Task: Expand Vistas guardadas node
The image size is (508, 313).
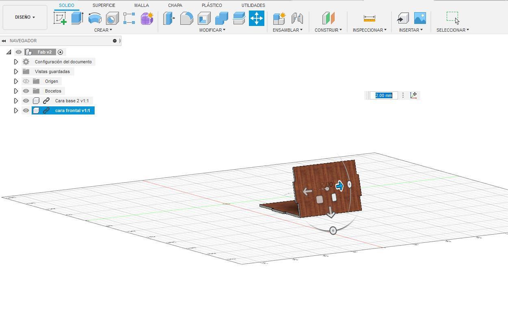Action: (x=16, y=71)
